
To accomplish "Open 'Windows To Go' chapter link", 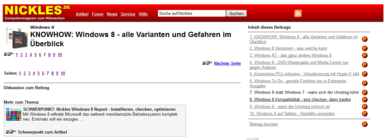I will click(298, 83).
